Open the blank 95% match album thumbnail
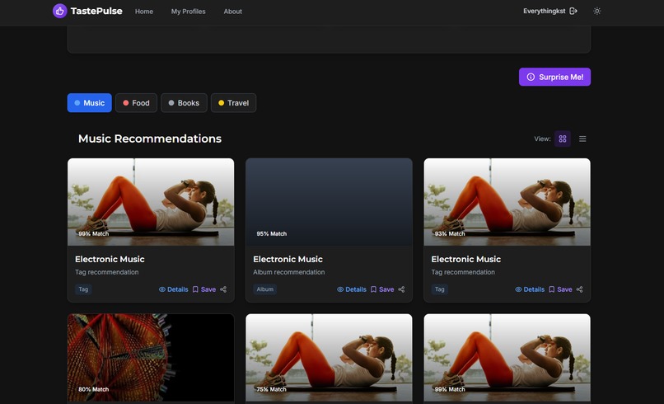Viewport: 664px width, 404px height. point(329,202)
